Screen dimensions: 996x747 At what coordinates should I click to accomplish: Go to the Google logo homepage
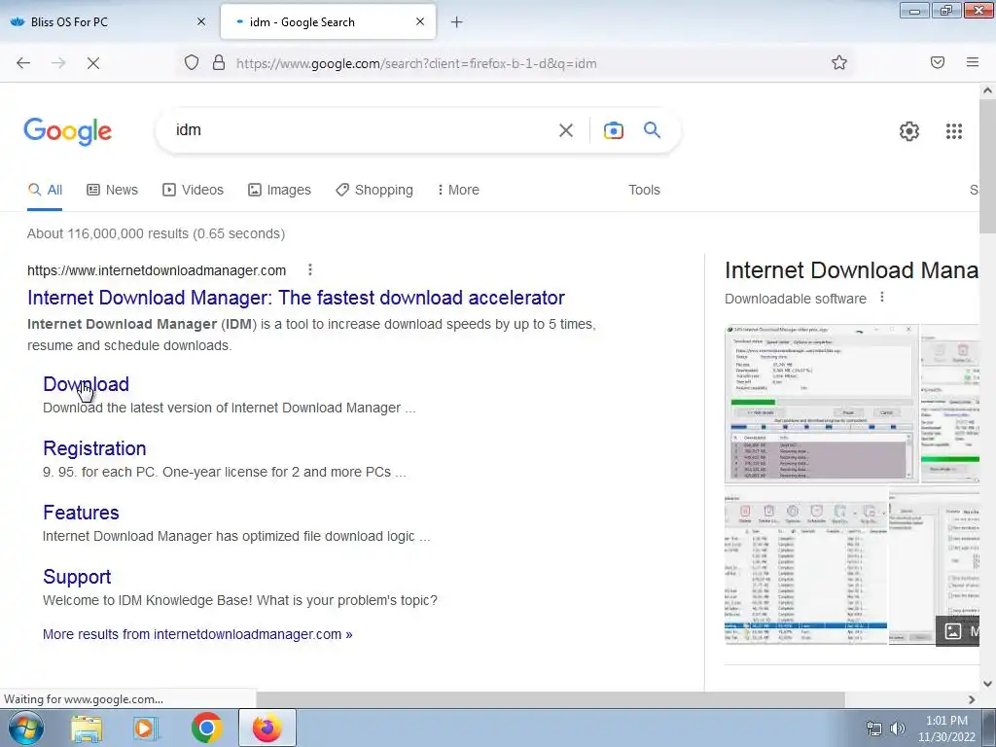point(67,131)
